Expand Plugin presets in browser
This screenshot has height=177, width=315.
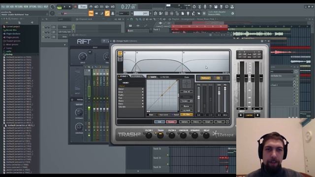click(x=12, y=37)
